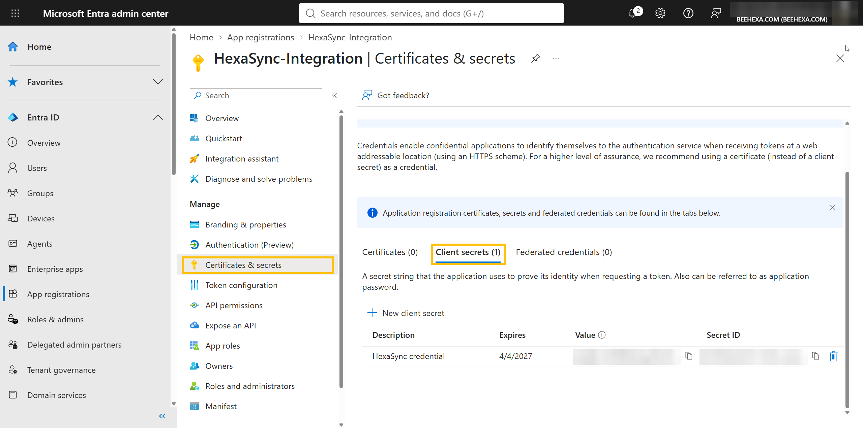
Task: Copy the client secret Value
Action: [689, 356]
